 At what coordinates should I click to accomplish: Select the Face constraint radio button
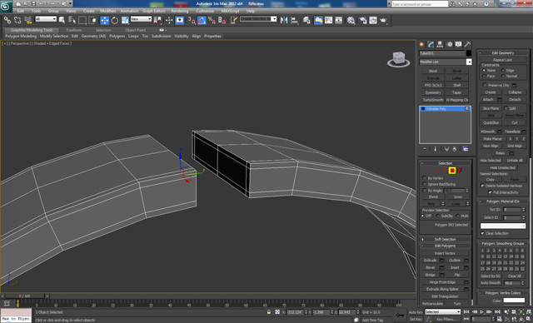(484, 76)
